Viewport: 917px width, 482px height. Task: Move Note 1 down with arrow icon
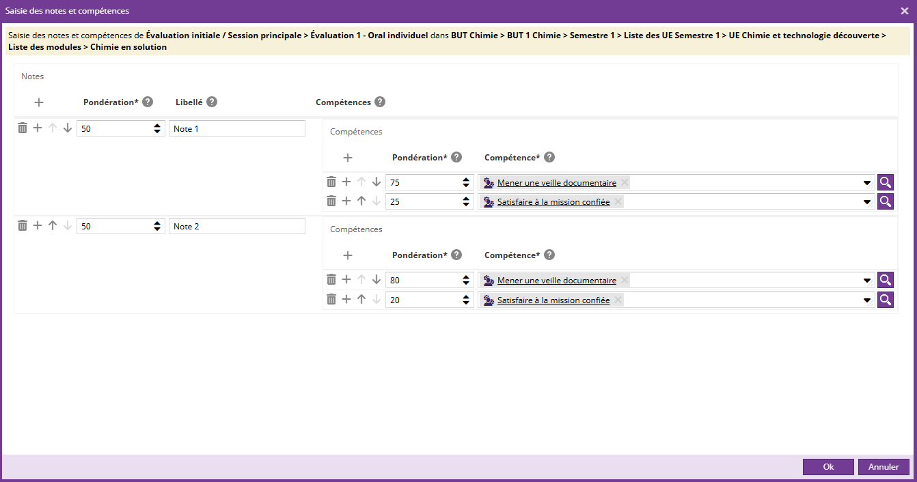point(67,128)
